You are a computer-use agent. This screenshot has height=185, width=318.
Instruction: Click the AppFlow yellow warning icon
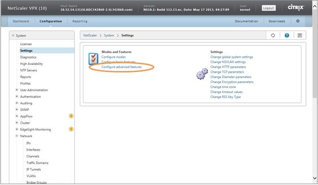(x=71, y=116)
